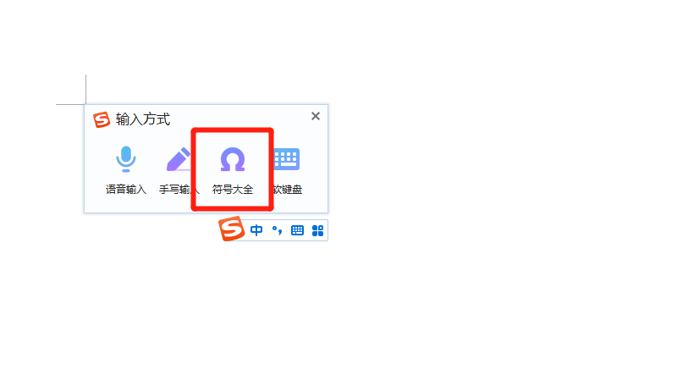
Task: Open the four-square toolbox icon on the IME bar
Action: (318, 230)
